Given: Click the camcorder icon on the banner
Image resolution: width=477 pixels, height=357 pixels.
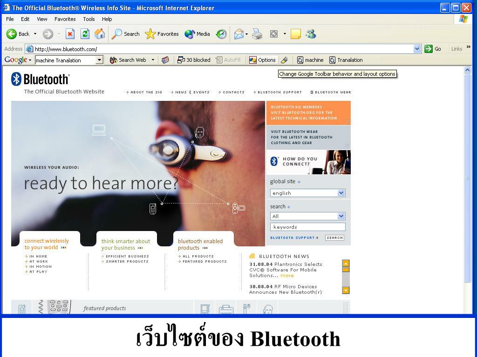Looking at the screenshot, I should pyautogui.click(x=238, y=208).
